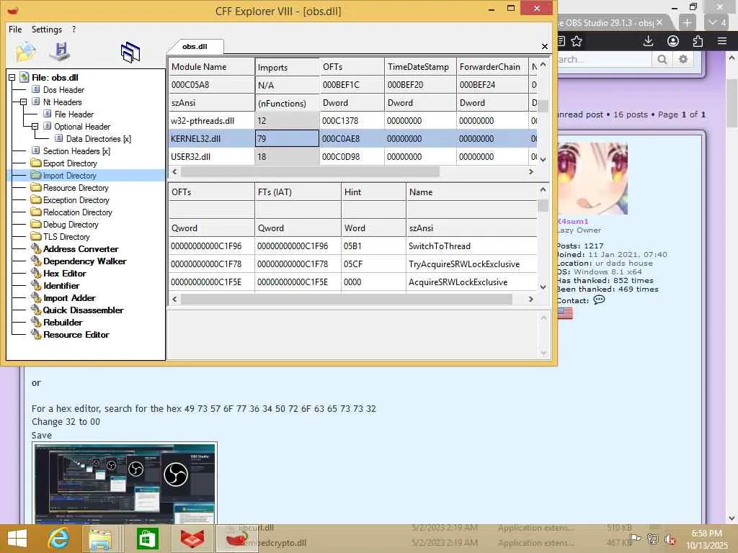The height and width of the screenshot is (553, 738).
Task: Launch the Quick Disassembler tool icon
Action: point(36,310)
